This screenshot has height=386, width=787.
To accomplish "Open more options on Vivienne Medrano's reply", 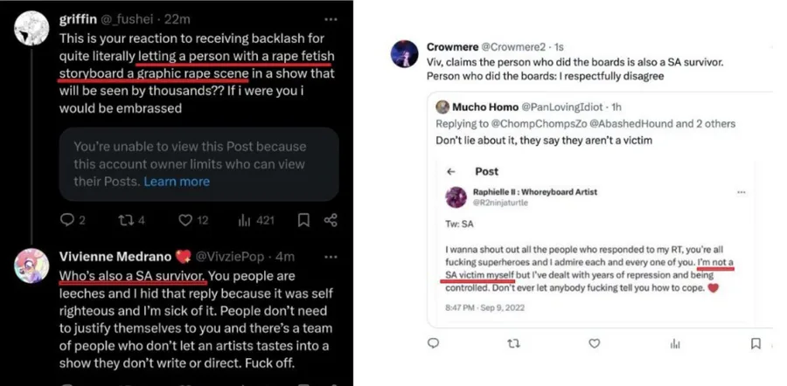I will [330, 258].
